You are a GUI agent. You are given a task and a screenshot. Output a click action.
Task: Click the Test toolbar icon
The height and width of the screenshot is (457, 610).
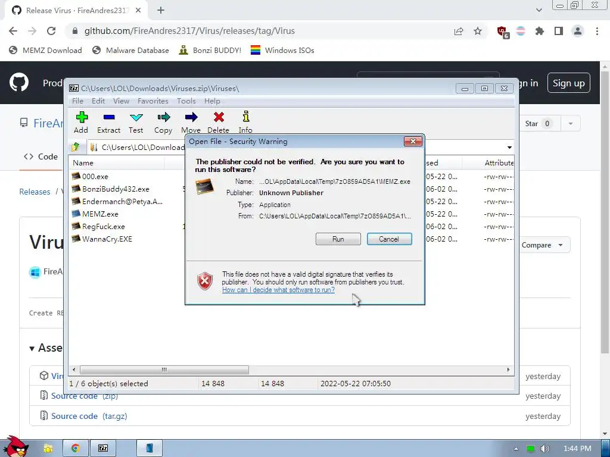point(136,123)
